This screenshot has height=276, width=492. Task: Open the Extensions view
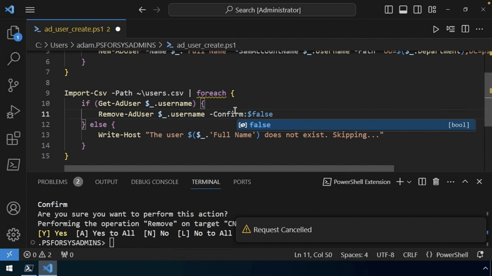click(13, 138)
